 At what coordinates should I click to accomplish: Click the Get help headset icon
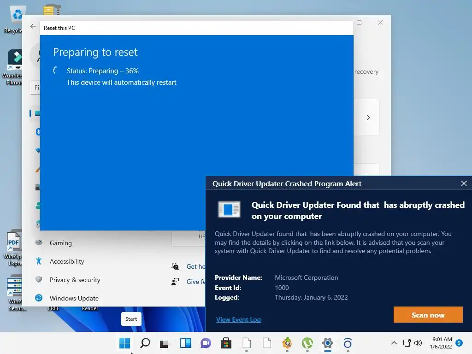[175, 266]
